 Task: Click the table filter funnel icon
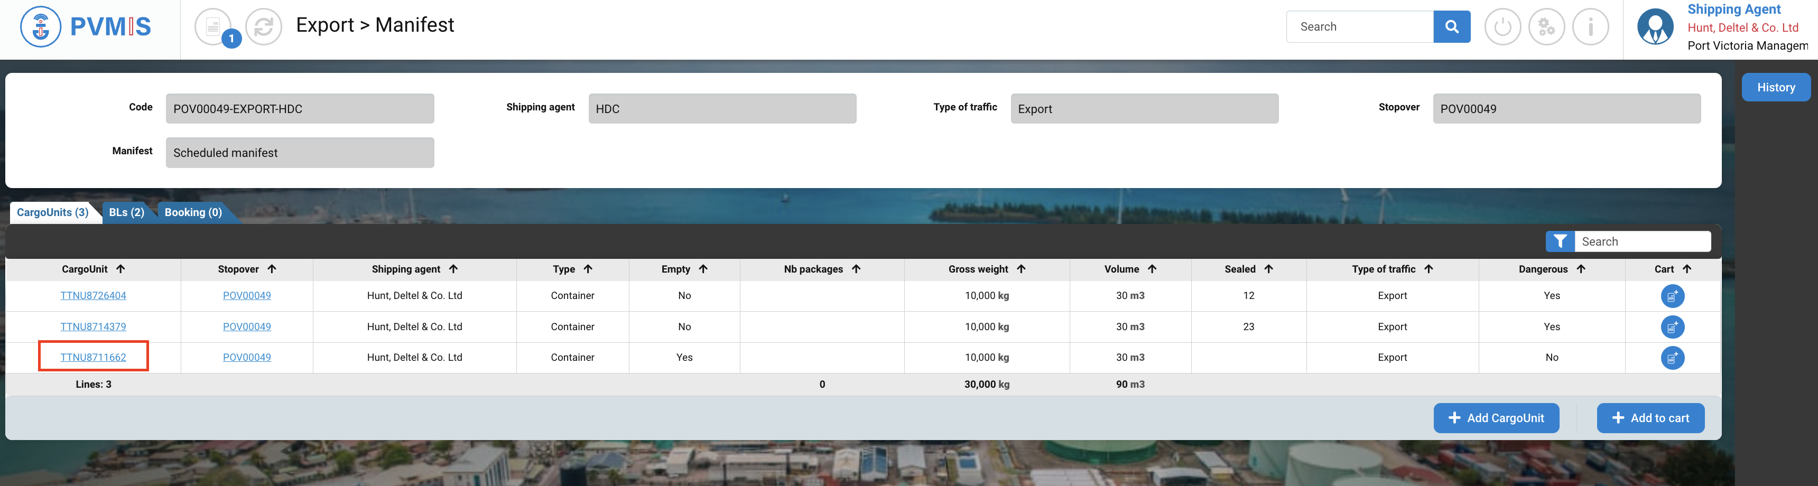click(1560, 242)
